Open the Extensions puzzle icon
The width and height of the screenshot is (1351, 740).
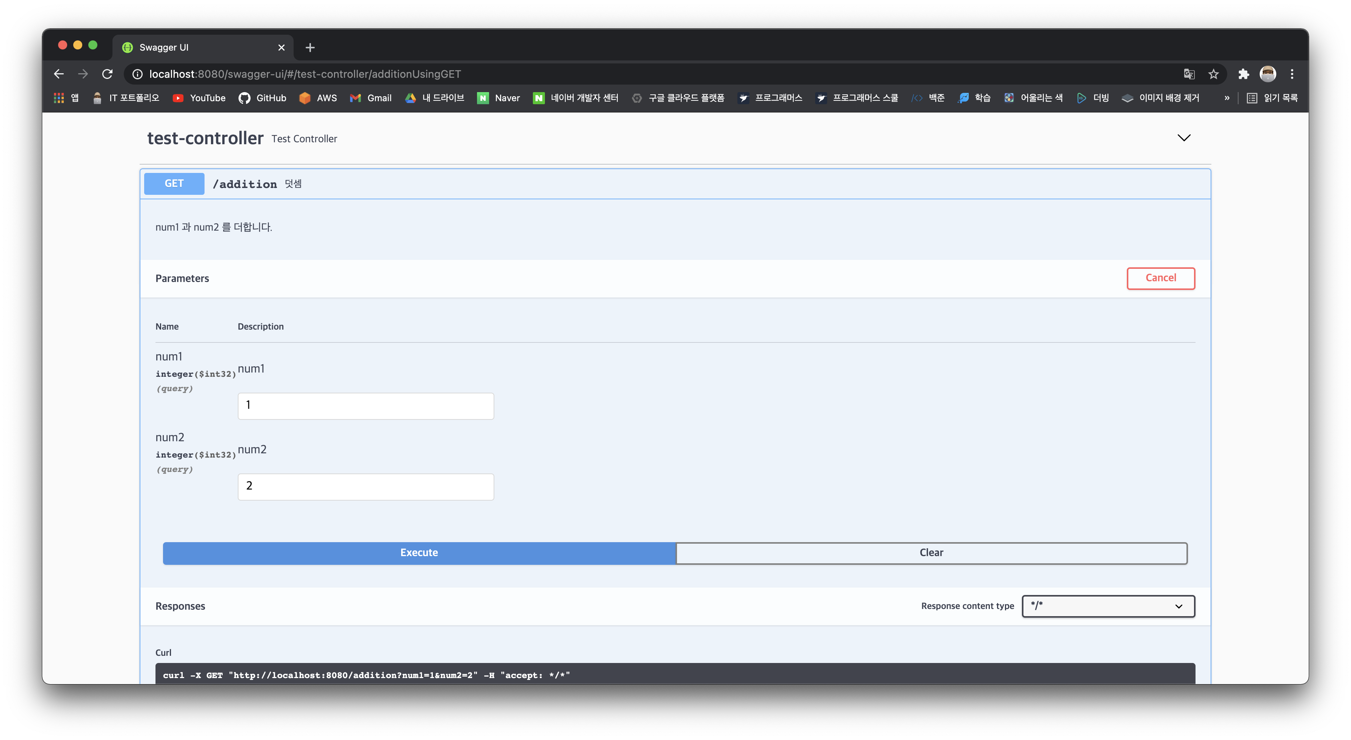pyautogui.click(x=1243, y=74)
